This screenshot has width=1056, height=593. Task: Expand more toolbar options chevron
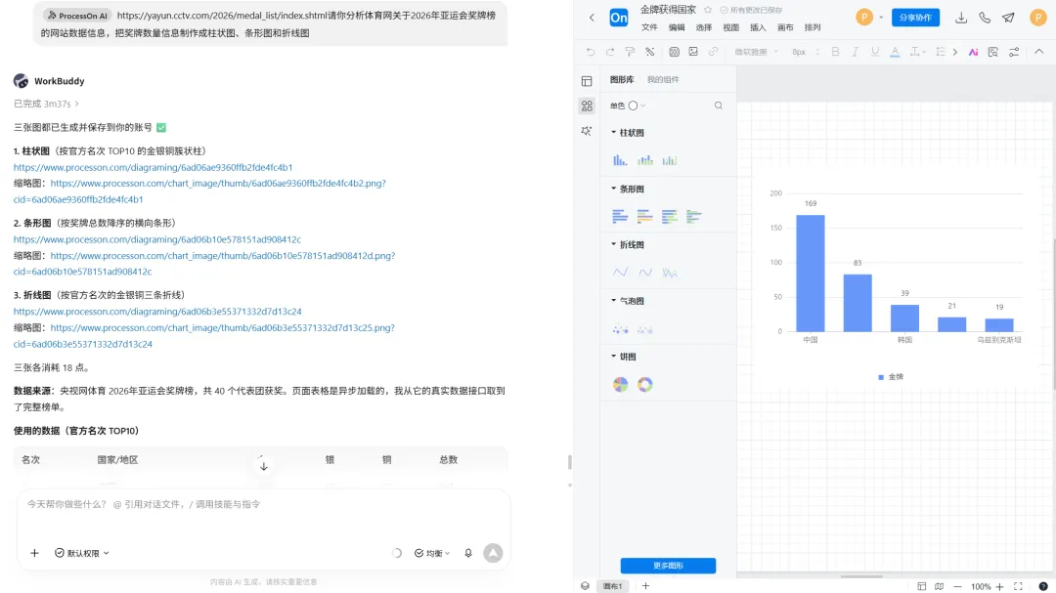(955, 52)
